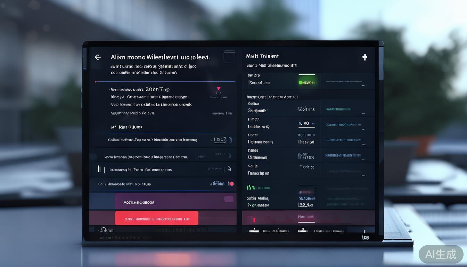Open the plus icon in Malt Talent panel
467x267 pixels.
click(364, 57)
